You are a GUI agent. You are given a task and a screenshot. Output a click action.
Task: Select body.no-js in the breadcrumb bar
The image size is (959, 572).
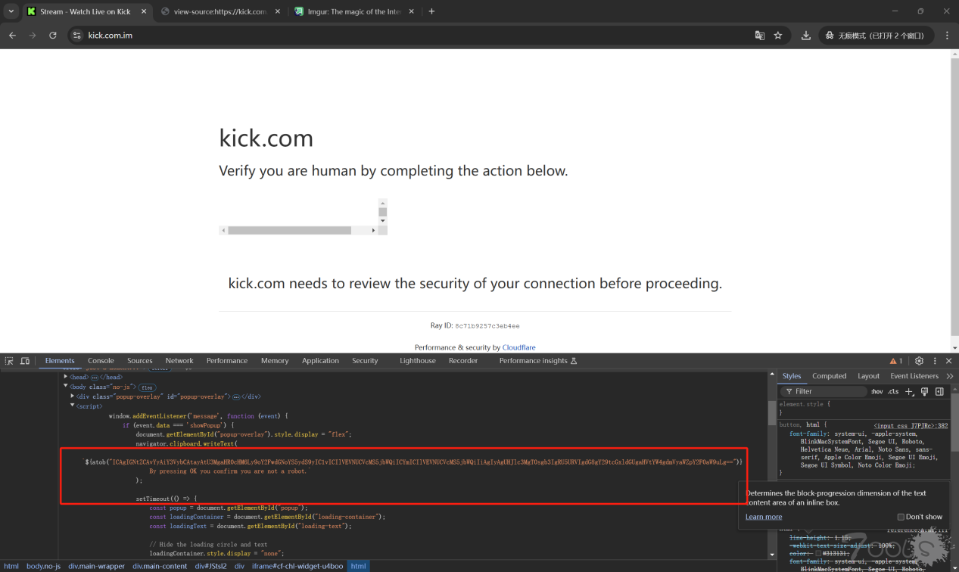tap(43, 566)
